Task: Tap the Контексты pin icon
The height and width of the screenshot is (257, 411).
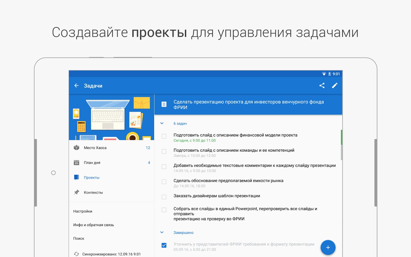Action: (x=76, y=192)
